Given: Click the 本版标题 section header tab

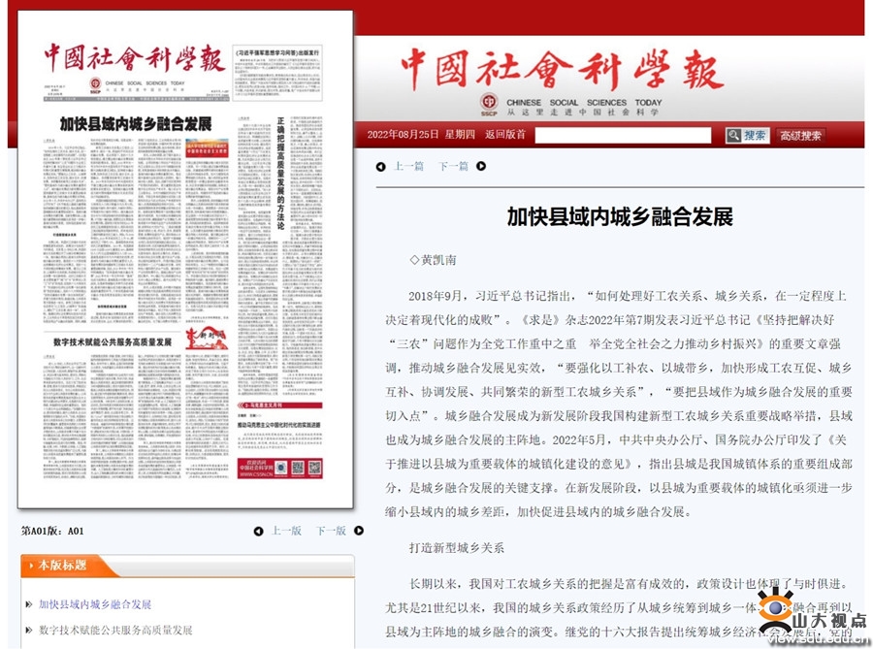Looking at the screenshot, I should [62, 565].
